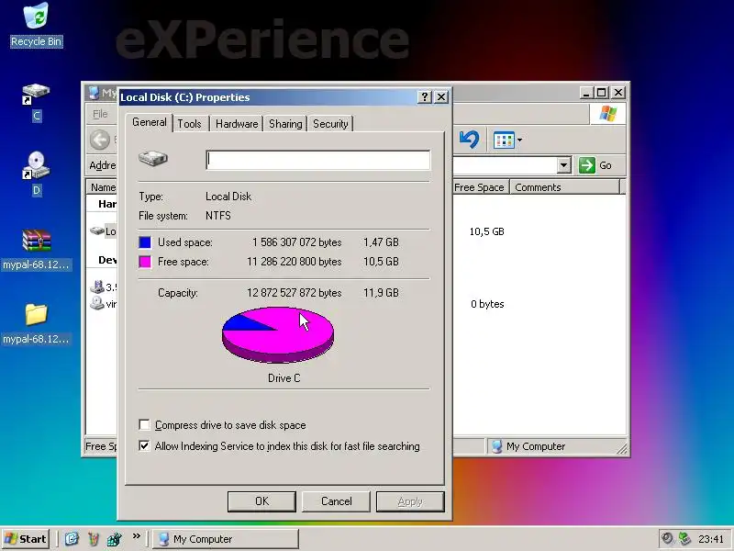Enable Compress drive to save disk space
The image size is (734, 551).
(x=144, y=425)
